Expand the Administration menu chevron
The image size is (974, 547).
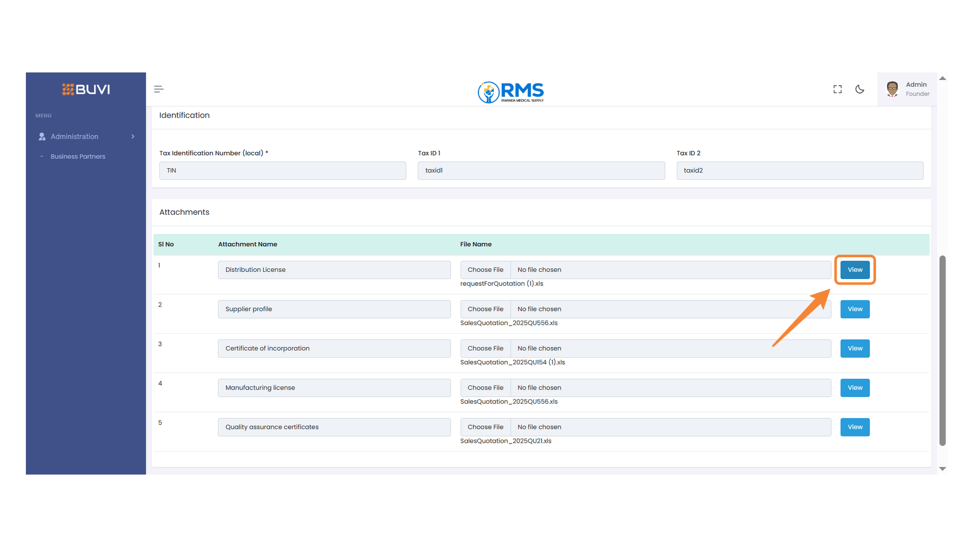click(132, 136)
